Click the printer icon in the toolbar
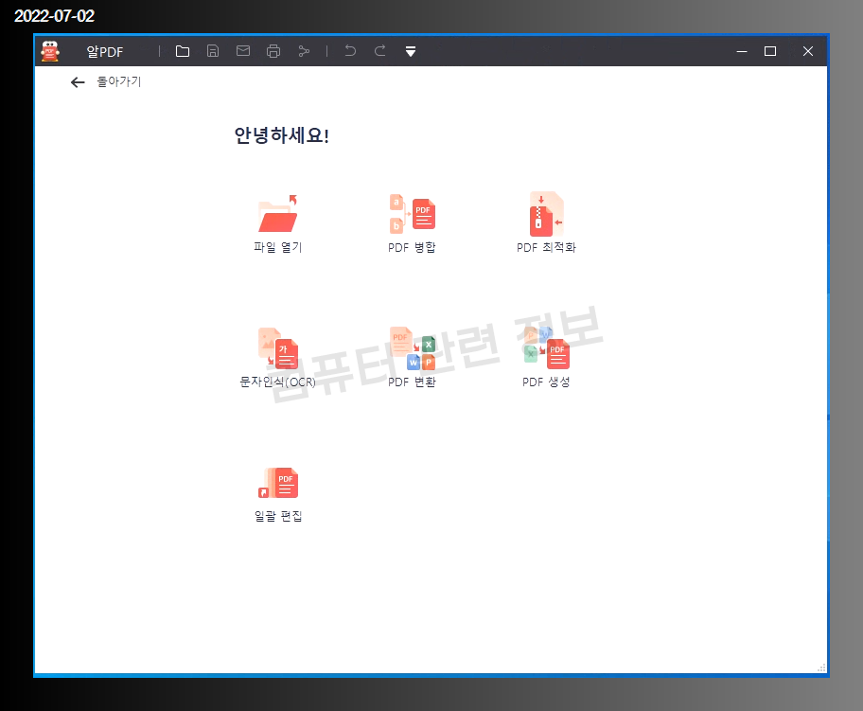Image resolution: width=863 pixels, height=711 pixels. 273,51
